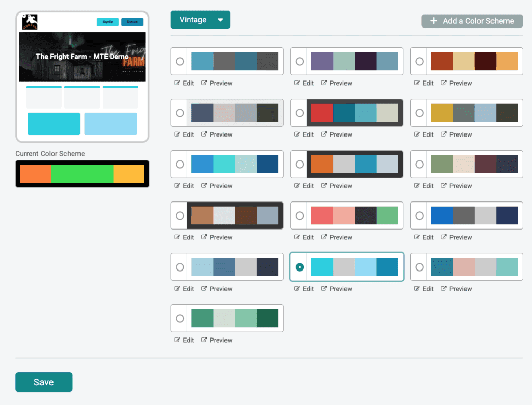This screenshot has width=532, height=405.
Task: Click the Fright Farm banner thumbnail image
Action: [x=82, y=57]
